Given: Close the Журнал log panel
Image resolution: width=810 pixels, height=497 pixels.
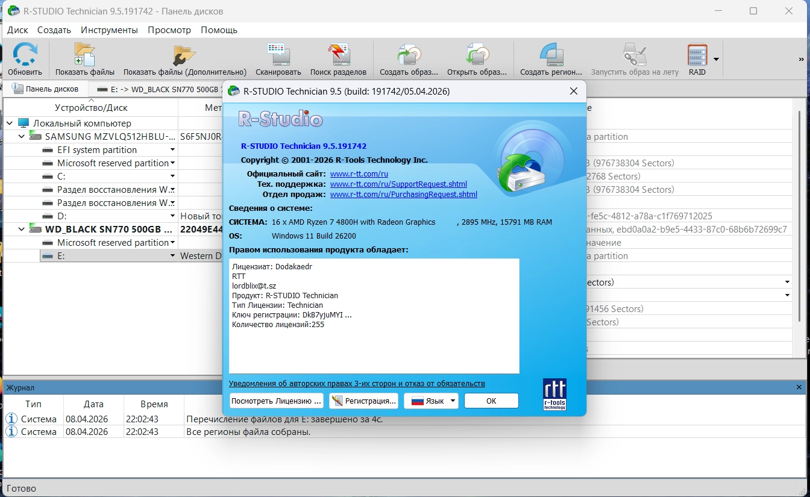Looking at the screenshot, I should [800, 387].
